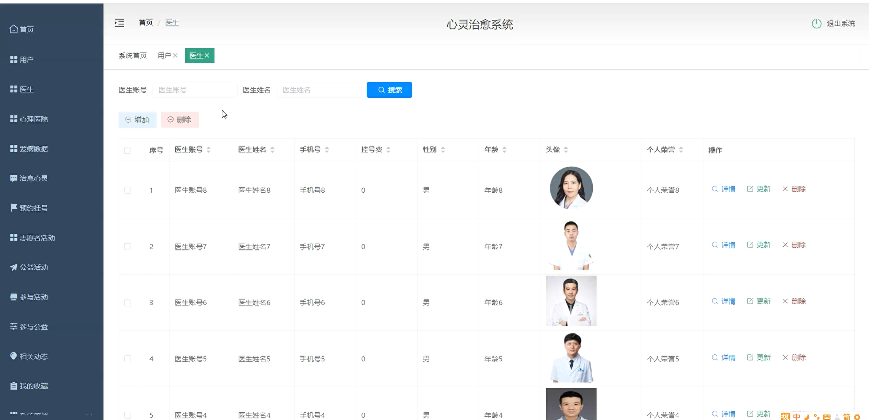869x420 pixels.
Task: Sort by 挂号费 column arrows
Action: pos(388,150)
